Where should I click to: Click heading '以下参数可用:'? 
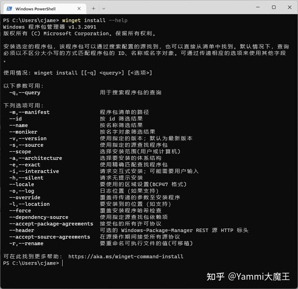tap(24, 86)
